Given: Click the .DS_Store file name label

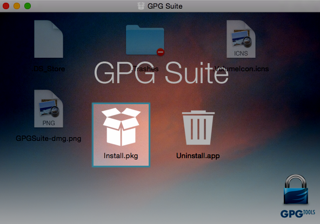Looking at the screenshot, I should point(49,69).
